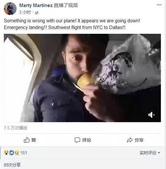
Task: Click the globe public privacy icon
Action: click(37, 13)
